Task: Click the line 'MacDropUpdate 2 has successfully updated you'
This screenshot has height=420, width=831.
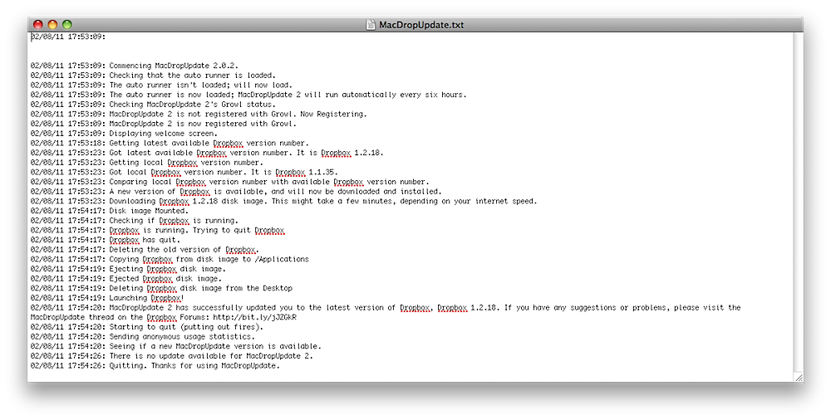Action: 386,312
